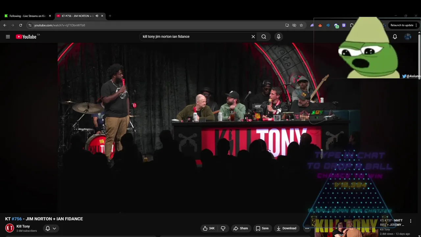Open the Chrome three-dot menu

416,25
